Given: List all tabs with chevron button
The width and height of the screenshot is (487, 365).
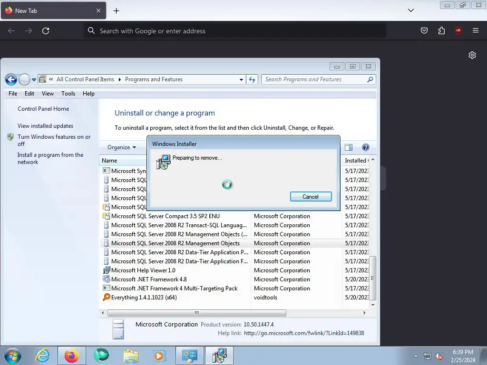Looking at the screenshot, I should click(x=410, y=10).
